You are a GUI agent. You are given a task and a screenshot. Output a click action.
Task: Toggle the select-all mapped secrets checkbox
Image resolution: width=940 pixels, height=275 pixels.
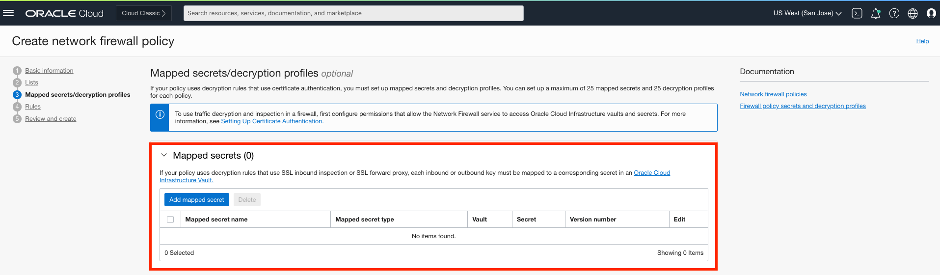(x=170, y=220)
